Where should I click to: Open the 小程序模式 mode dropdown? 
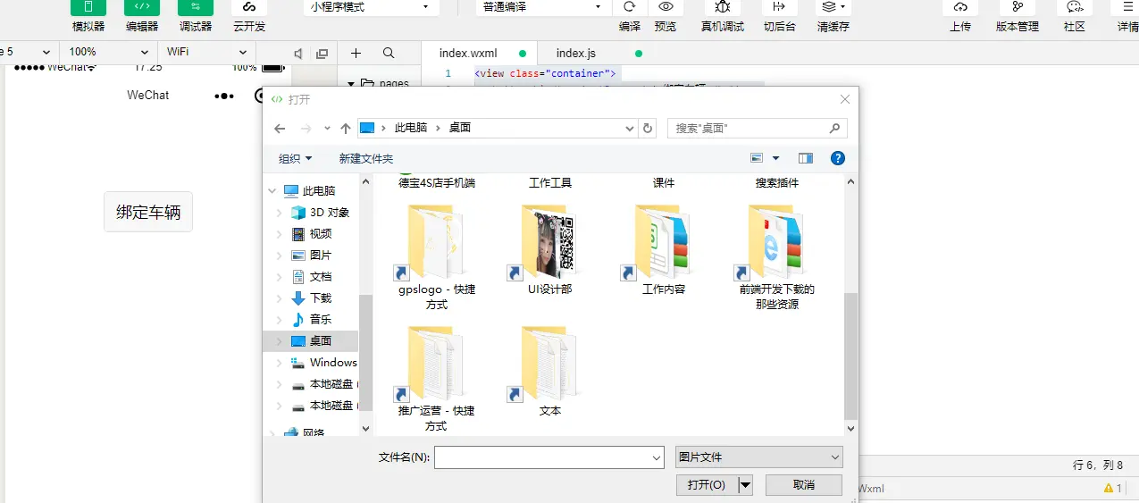pyautogui.click(x=372, y=7)
